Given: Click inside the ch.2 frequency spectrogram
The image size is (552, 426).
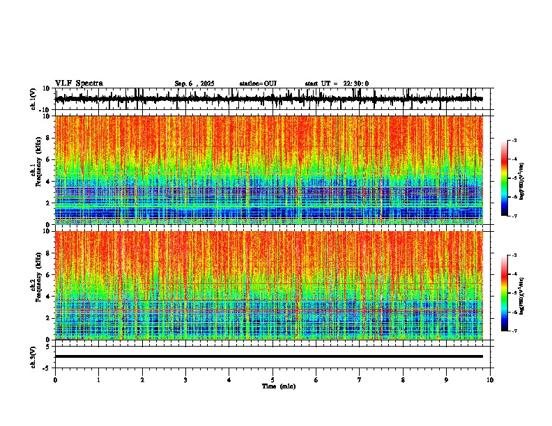Looking at the screenshot, I should coord(268,285).
